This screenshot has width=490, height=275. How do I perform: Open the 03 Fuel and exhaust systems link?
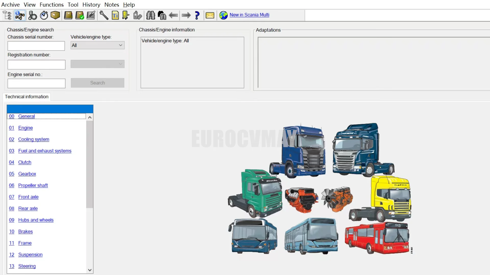point(45,151)
